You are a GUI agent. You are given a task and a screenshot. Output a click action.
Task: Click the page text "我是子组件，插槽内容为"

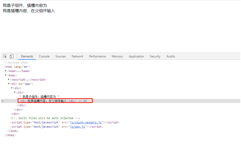coord(25,6)
